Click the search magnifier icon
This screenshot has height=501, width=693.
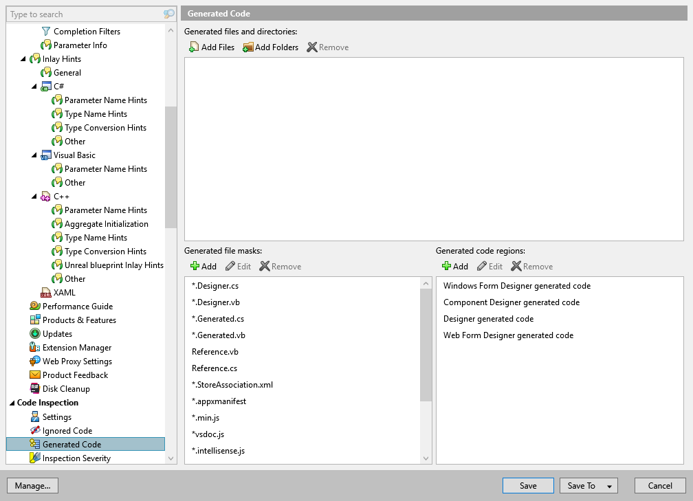point(169,14)
